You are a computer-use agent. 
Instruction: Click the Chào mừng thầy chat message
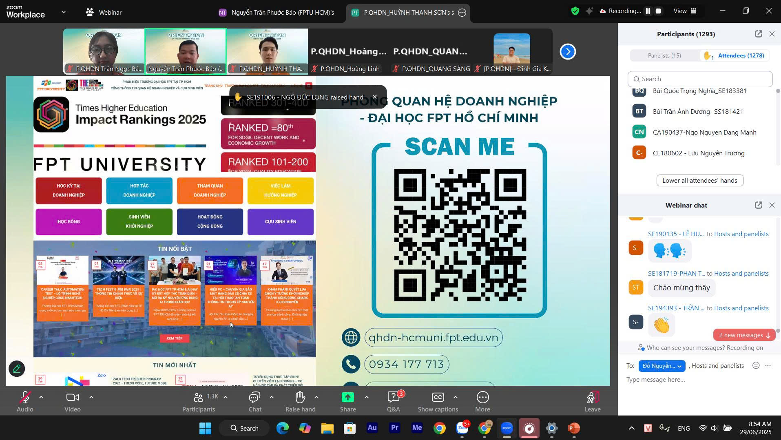681,288
